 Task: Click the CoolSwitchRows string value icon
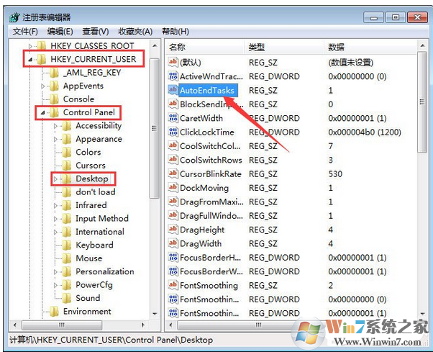tap(173, 160)
